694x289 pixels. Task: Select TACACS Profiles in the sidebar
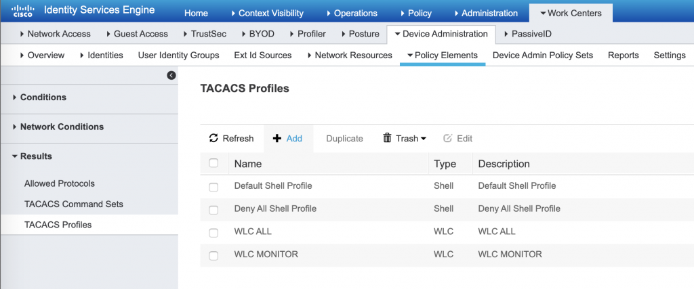[x=58, y=225]
